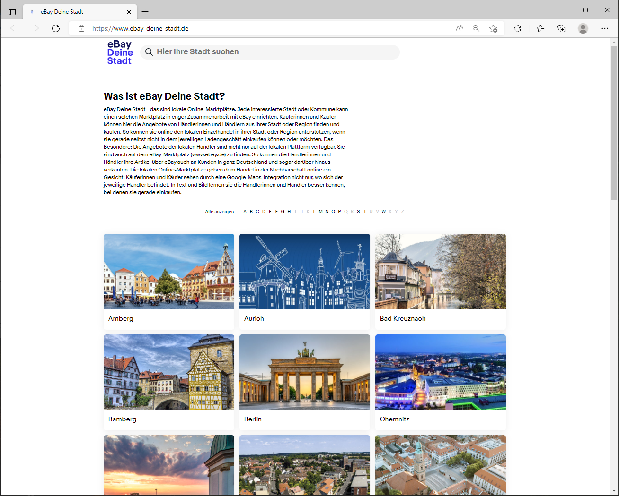This screenshot has height=496, width=619.
Task: Click the 'Was ist eBay Deine Stadt?' heading
Action: (164, 96)
